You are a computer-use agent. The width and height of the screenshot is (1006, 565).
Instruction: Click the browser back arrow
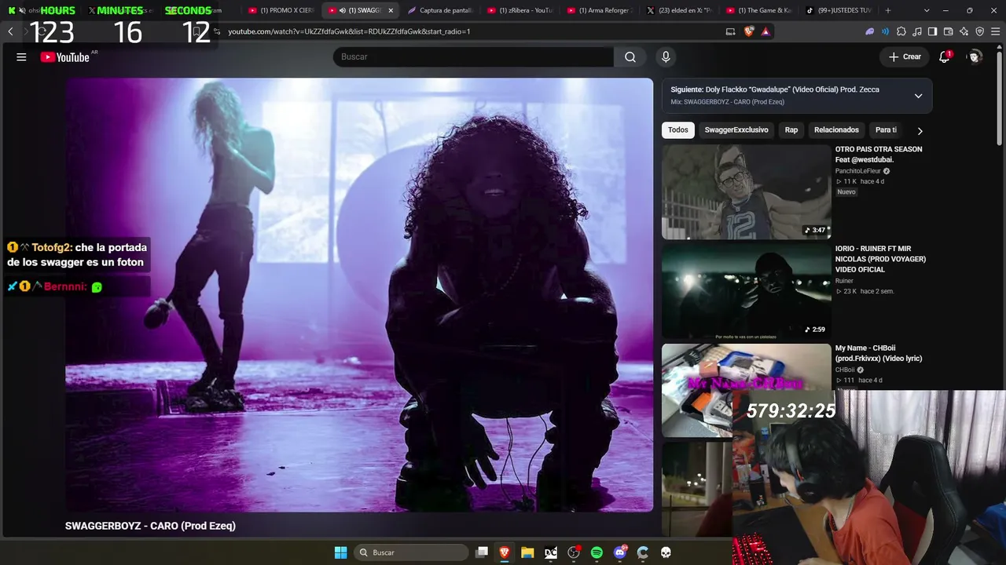coord(10,31)
